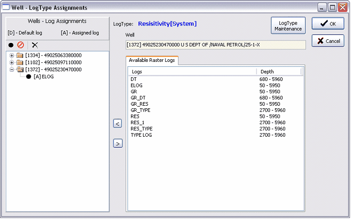Expand the [1102] well tree node

coord(12,62)
